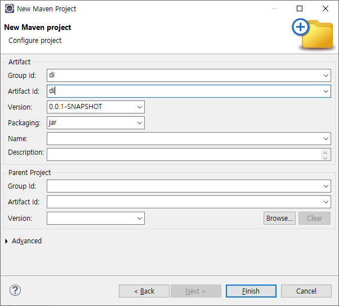Open the Artifact Version 0.0.1-SNAPSHOT dropdown
Image resolution: width=339 pixels, height=306 pixels.
pyautogui.click(x=140, y=107)
